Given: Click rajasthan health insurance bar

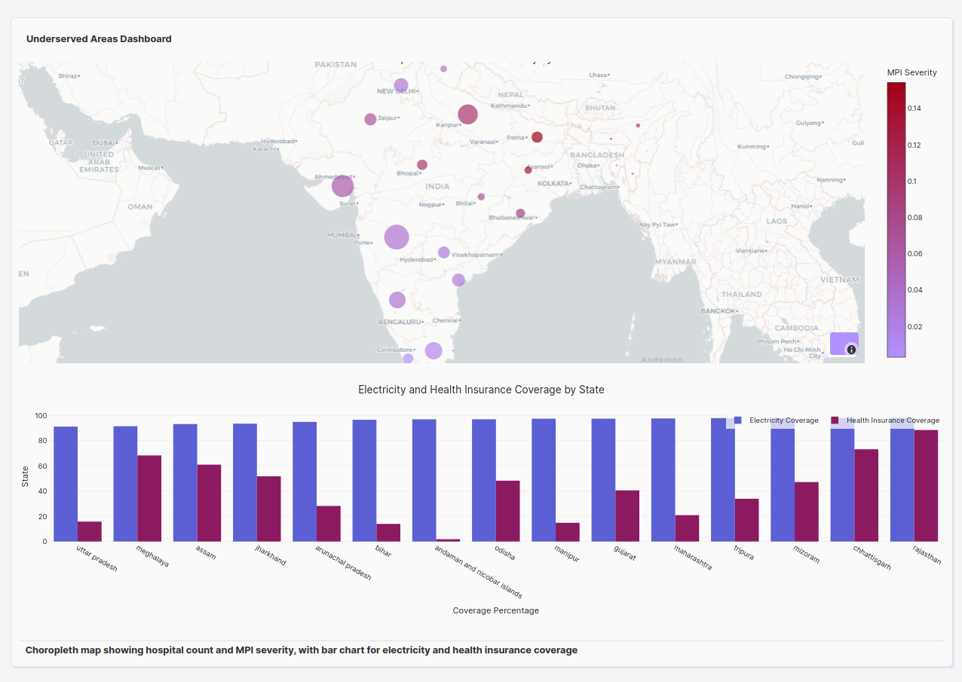Looking at the screenshot, I should [x=926, y=486].
